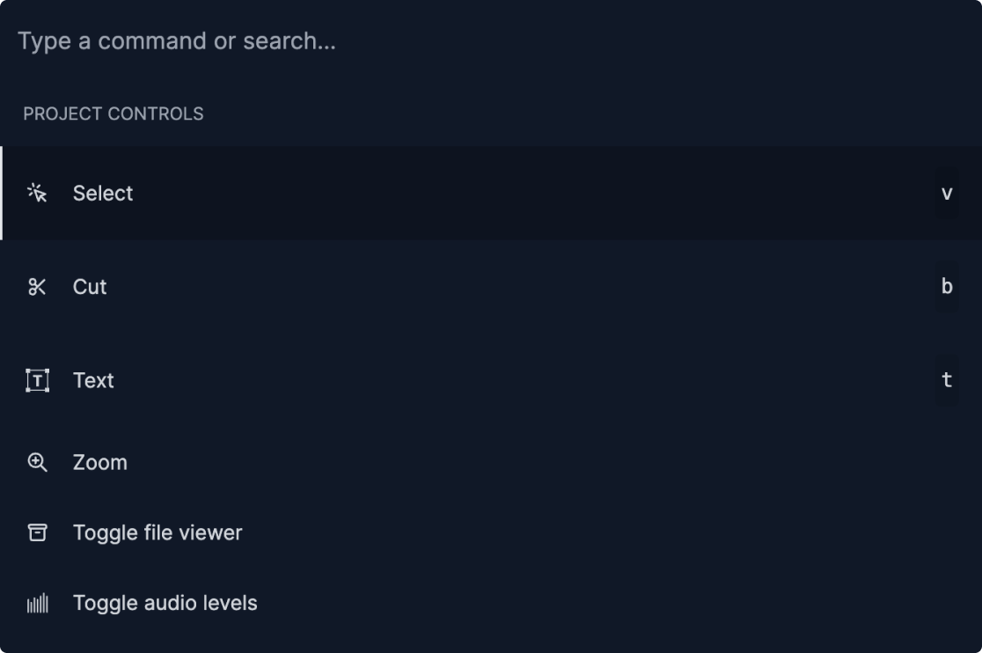Choose the Select command label
The width and height of the screenshot is (982, 653).
(x=103, y=194)
